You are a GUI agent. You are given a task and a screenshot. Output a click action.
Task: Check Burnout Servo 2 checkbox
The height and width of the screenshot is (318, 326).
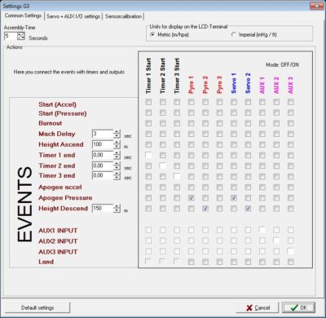[x=248, y=123]
